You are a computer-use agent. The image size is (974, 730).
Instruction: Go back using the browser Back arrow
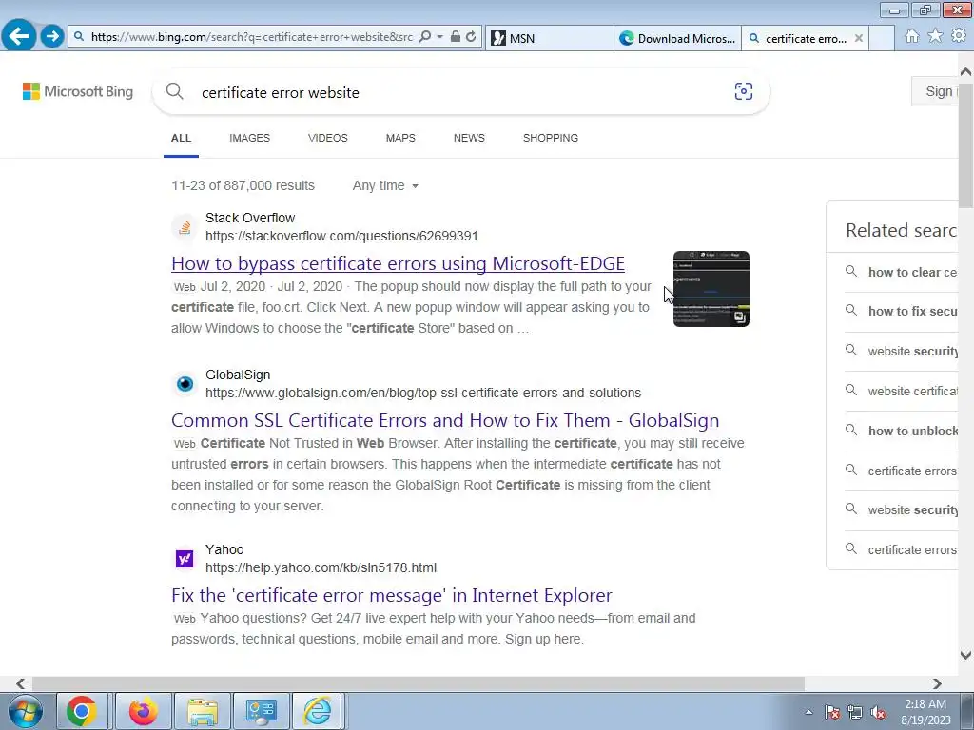pos(19,36)
